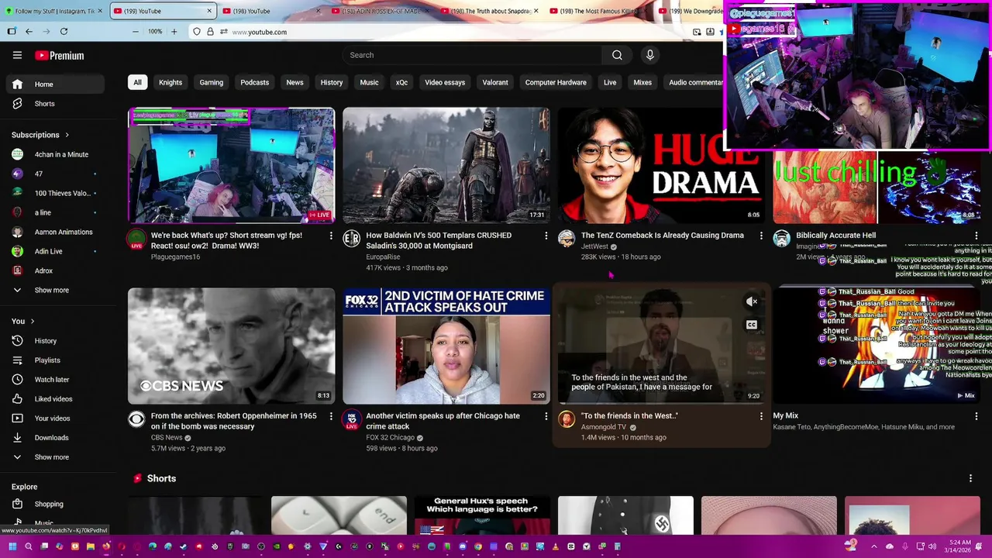
Task: Select the Video essays filter chip
Action: (x=445, y=82)
